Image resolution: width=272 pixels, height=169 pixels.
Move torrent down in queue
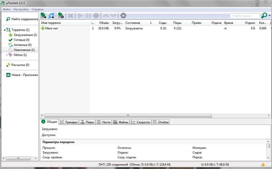coord(113,16)
